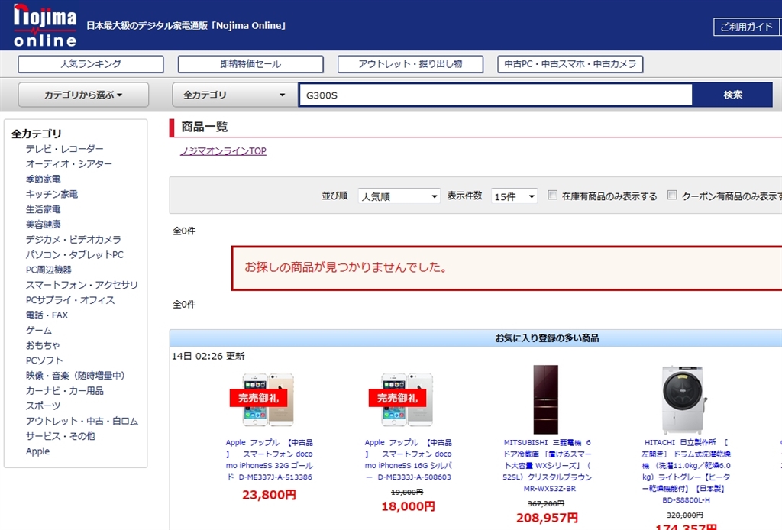Select PC周辺機器 category
The height and width of the screenshot is (530, 782).
(x=49, y=270)
